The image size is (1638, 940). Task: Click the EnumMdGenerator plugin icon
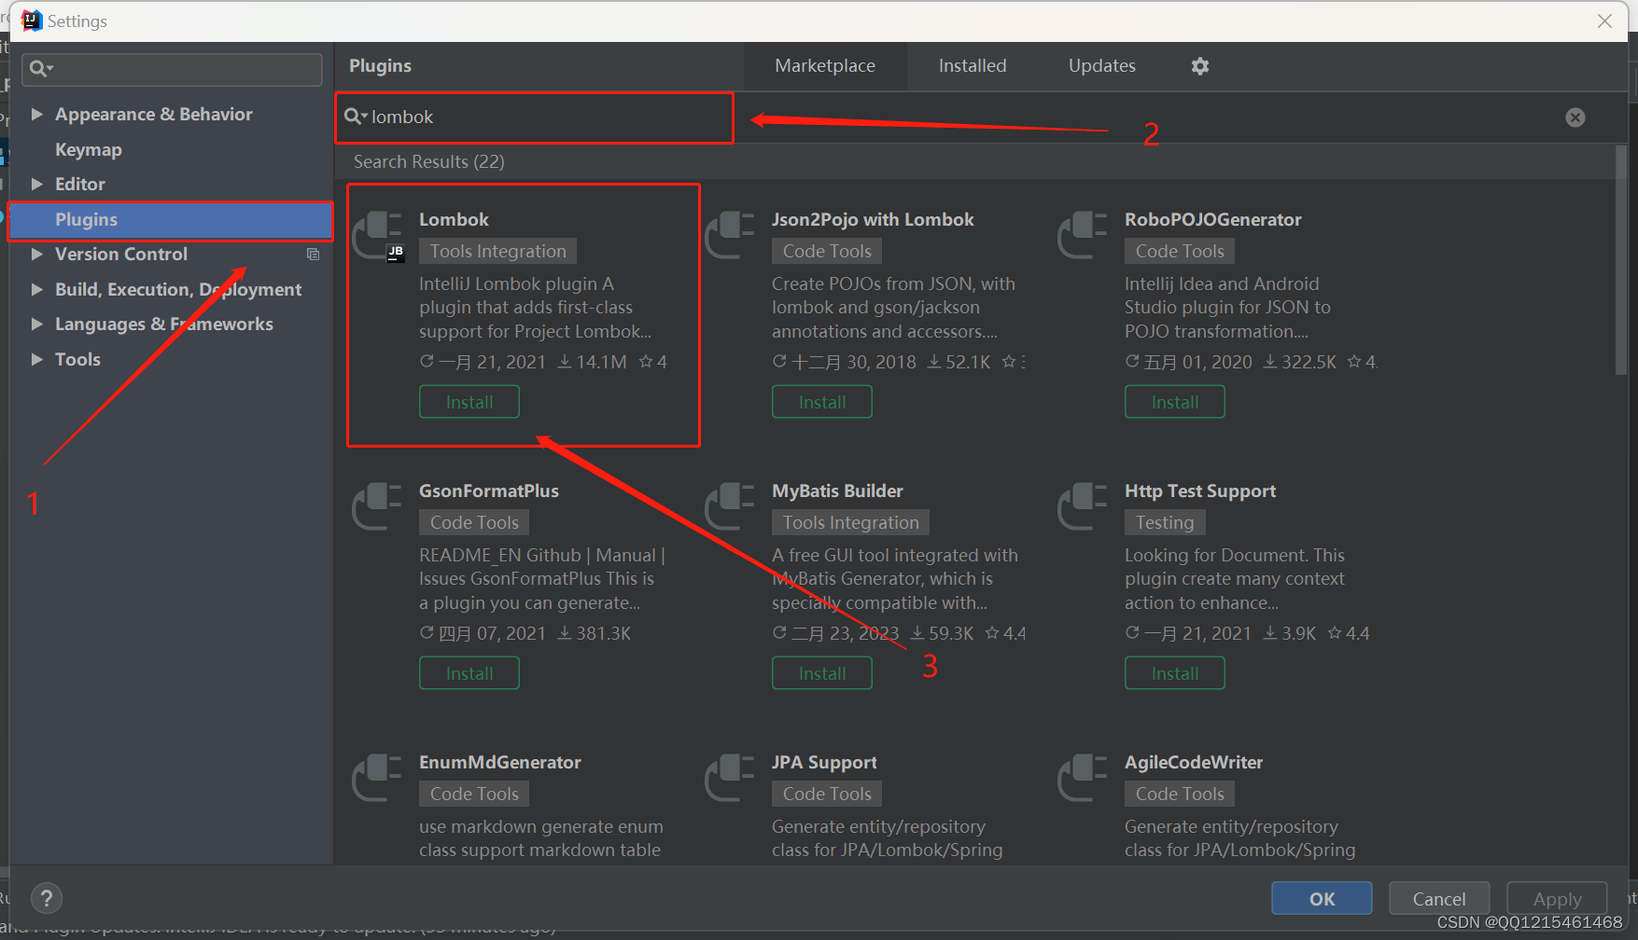(377, 778)
